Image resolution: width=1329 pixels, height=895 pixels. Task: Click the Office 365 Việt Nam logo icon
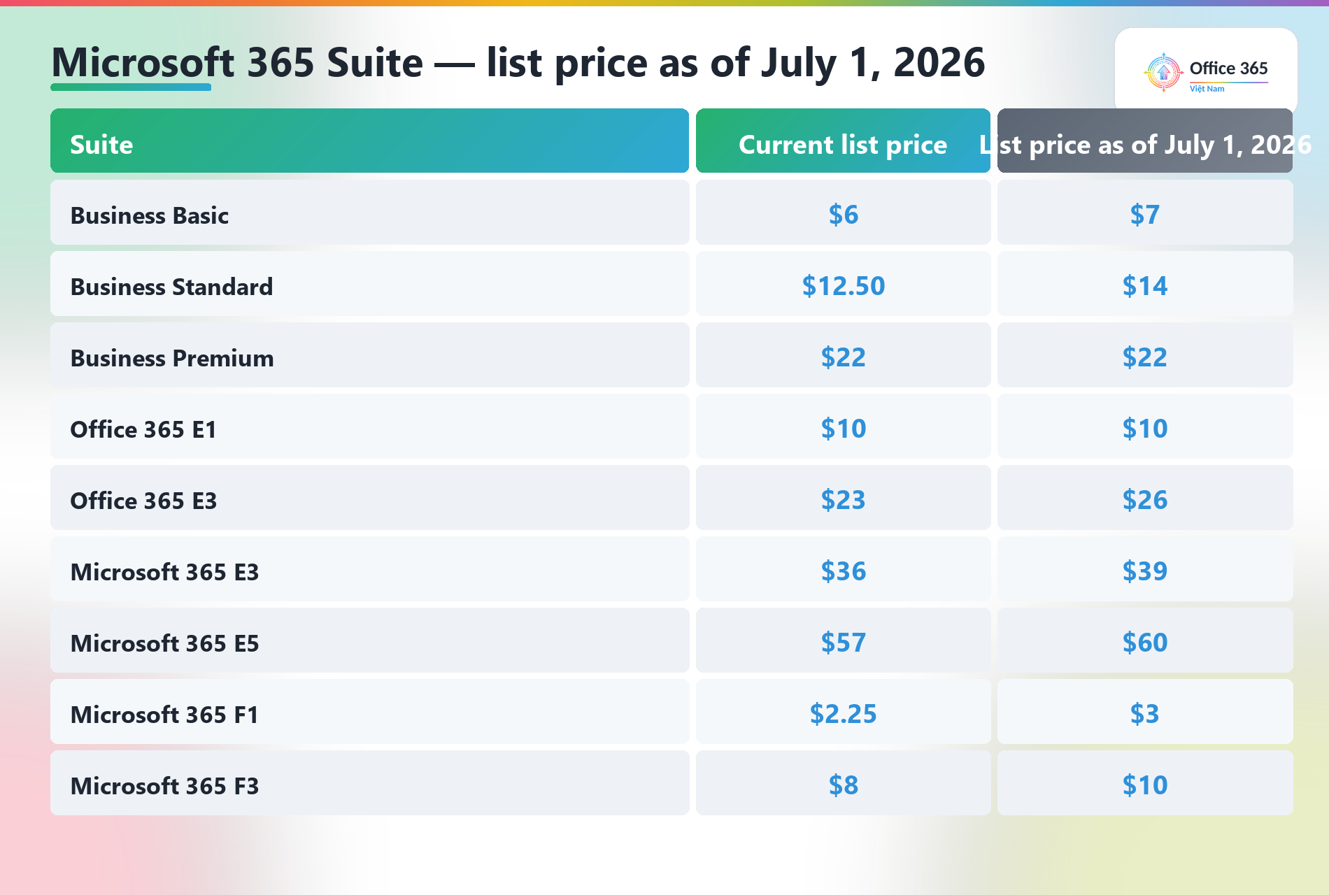1163,72
